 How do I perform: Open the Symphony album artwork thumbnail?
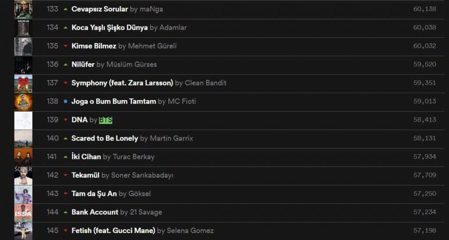click(x=23, y=83)
